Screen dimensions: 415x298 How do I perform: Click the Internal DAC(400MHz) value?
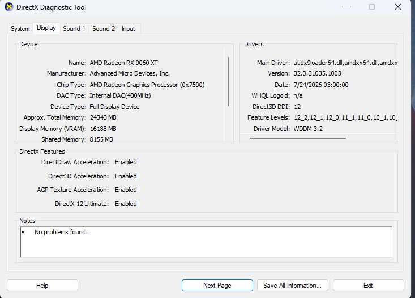[120, 95]
